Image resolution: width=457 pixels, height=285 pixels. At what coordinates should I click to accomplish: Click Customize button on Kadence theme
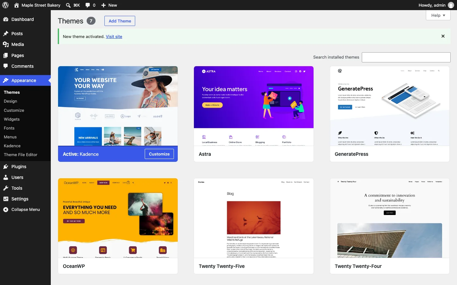pos(159,154)
